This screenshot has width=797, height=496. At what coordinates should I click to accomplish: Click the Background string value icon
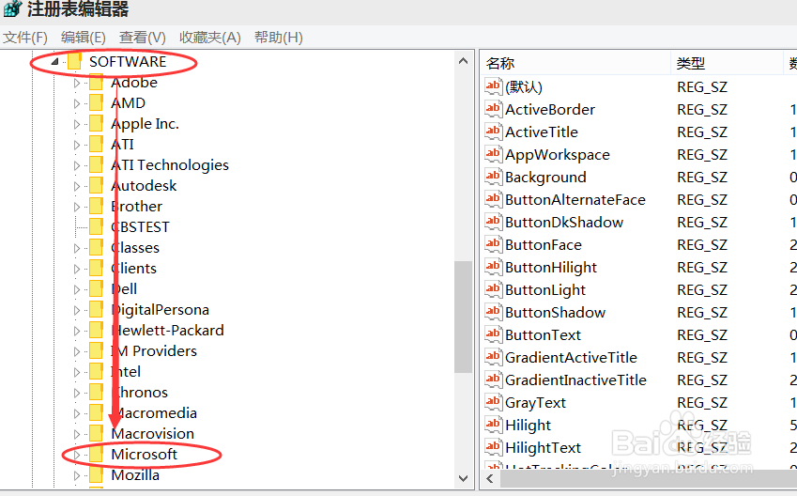click(x=493, y=177)
